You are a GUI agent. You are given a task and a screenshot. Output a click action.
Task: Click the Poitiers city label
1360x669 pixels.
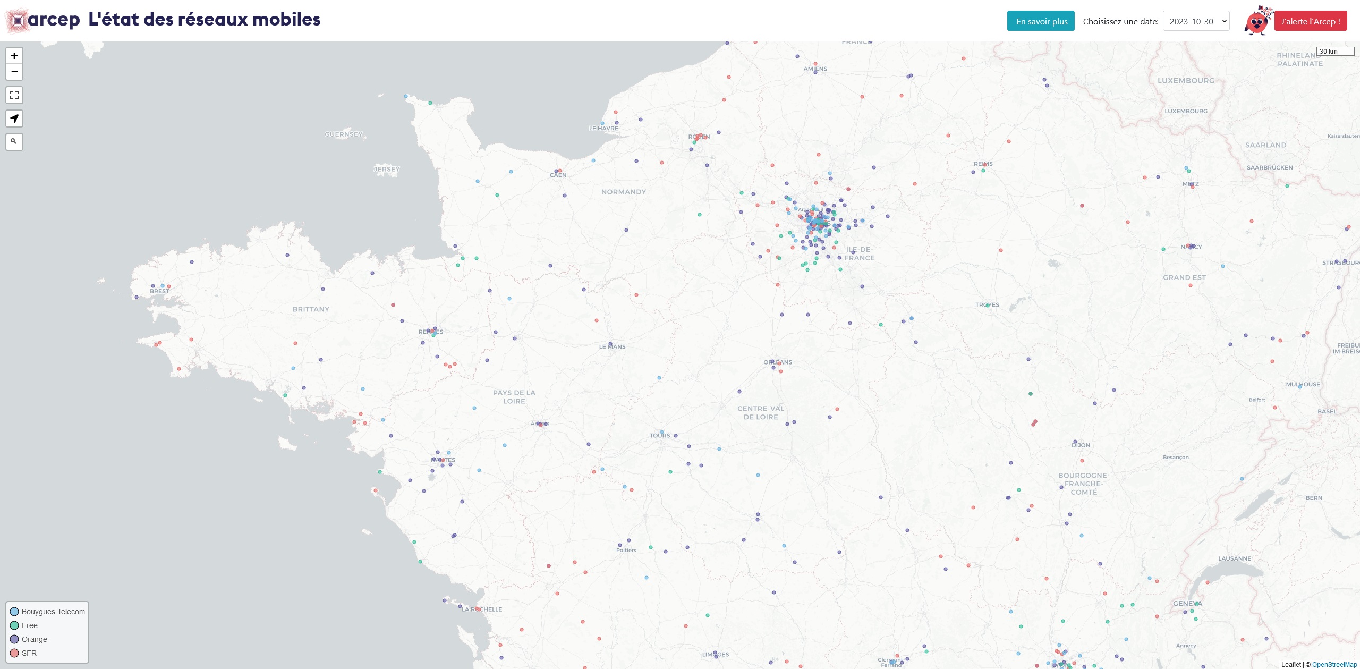pyautogui.click(x=626, y=550)
